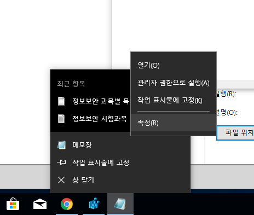Open the Mail app on taskbar
Screen dimensions: 254x215
(40, 204)
